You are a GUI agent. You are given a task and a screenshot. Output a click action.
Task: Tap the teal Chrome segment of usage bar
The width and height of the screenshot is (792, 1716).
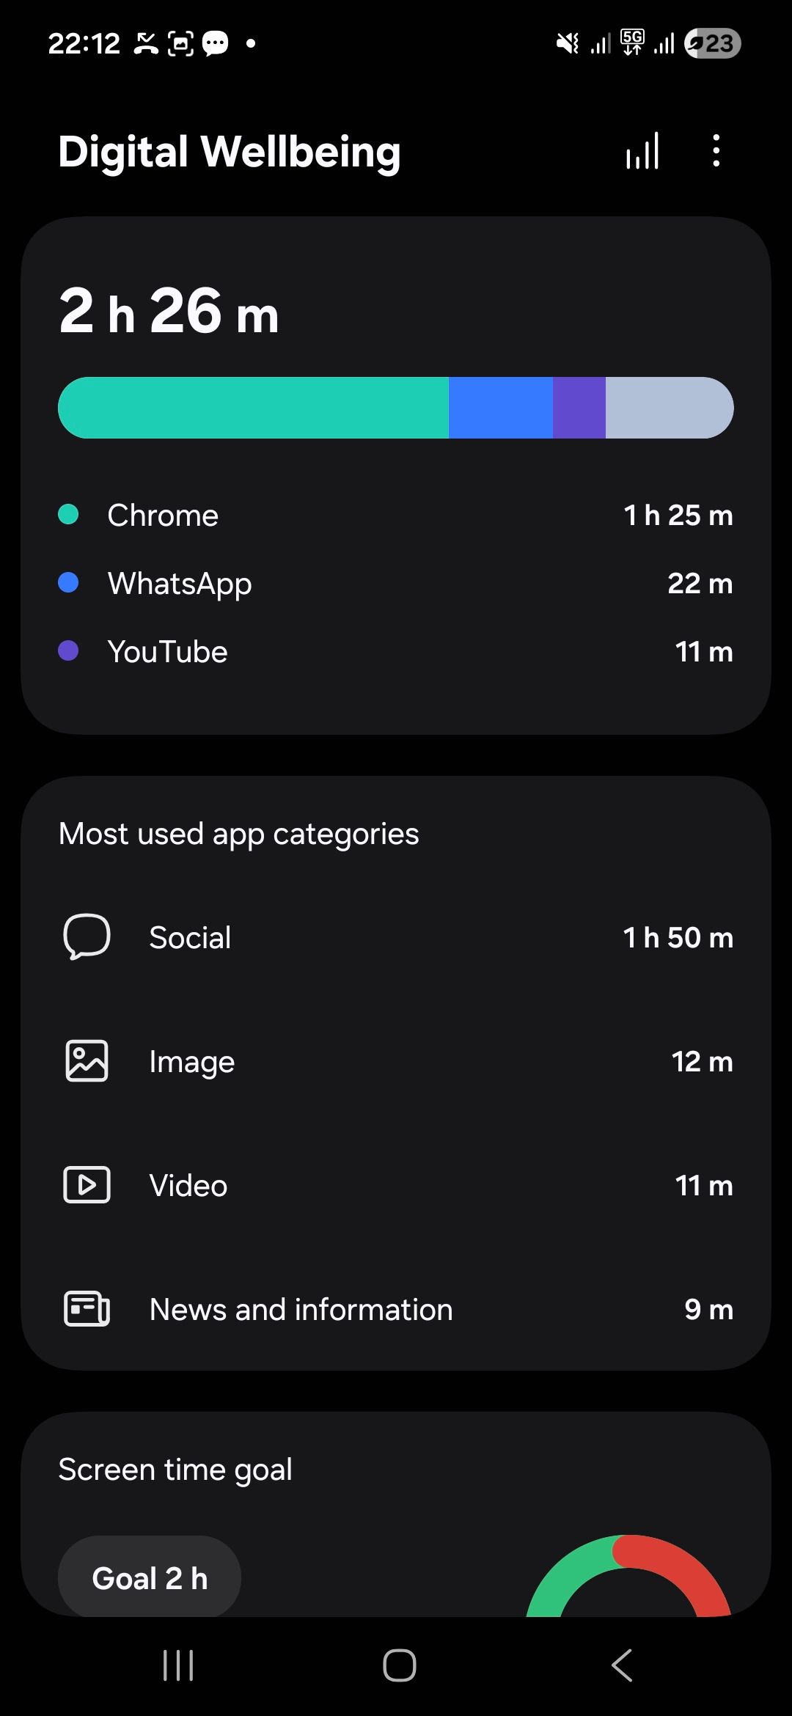pyautogui.click(x=253, y=408)
